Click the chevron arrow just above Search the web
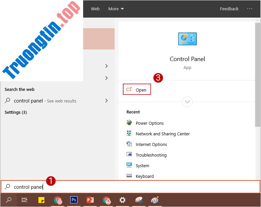The width and height of the screenshot is (261, 207). pos(107,78)
